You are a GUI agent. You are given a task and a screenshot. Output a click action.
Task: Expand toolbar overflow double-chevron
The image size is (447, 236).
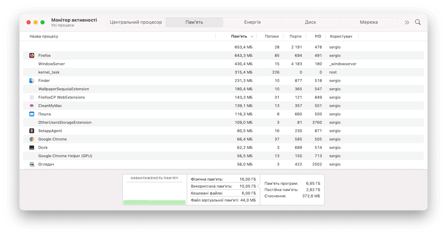coord(407,22)
